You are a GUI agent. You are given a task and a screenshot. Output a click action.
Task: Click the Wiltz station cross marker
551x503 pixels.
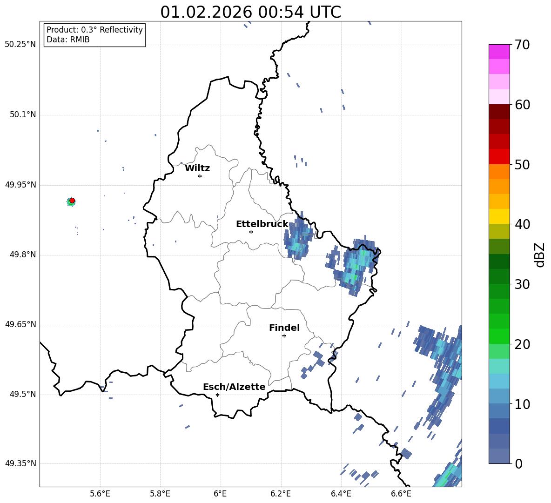coord(200,176)
